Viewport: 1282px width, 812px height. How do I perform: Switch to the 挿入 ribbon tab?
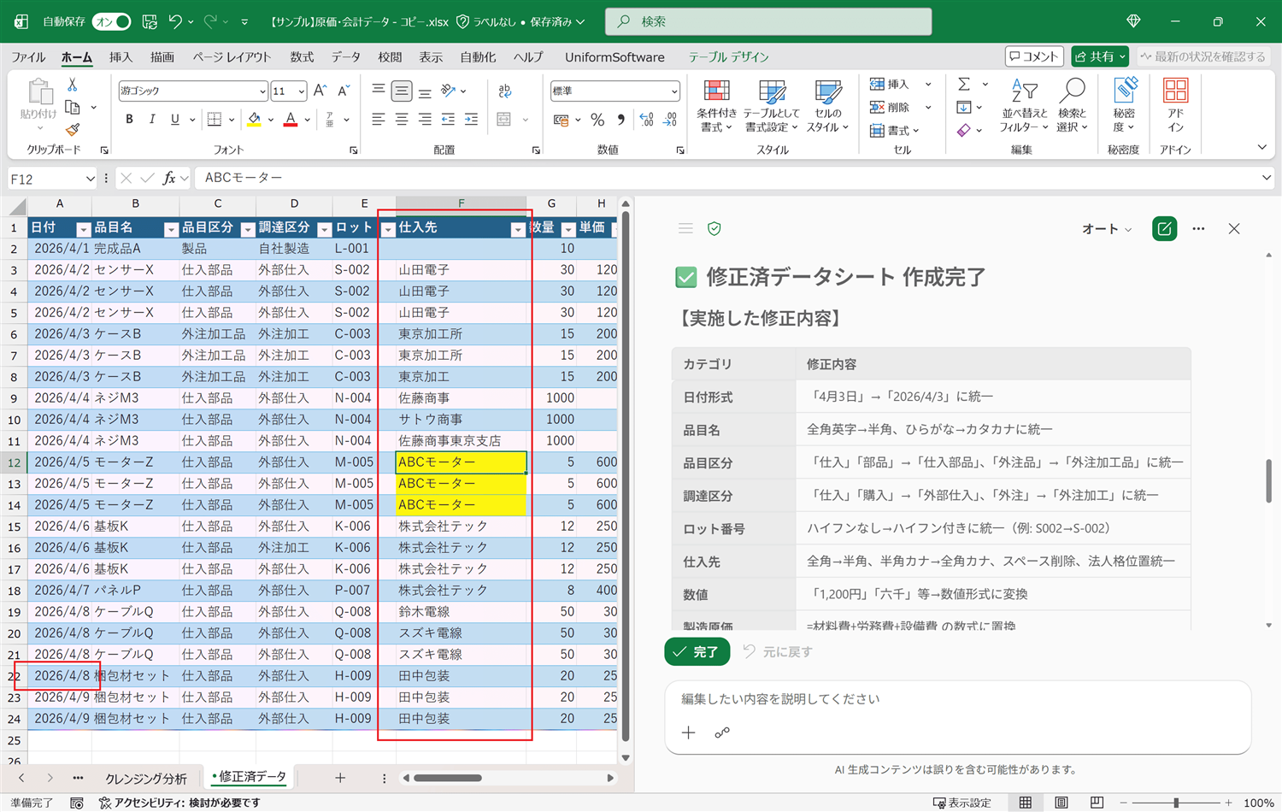pos(121,56)
